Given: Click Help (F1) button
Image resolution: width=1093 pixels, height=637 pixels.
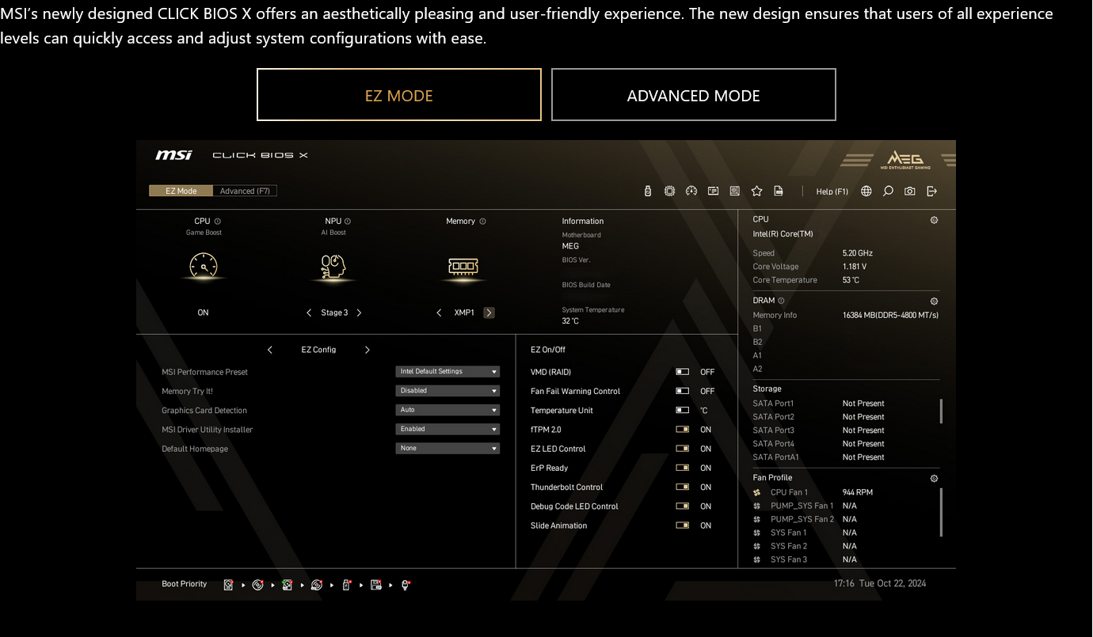Looking at the screenshot, I should 832,191.
